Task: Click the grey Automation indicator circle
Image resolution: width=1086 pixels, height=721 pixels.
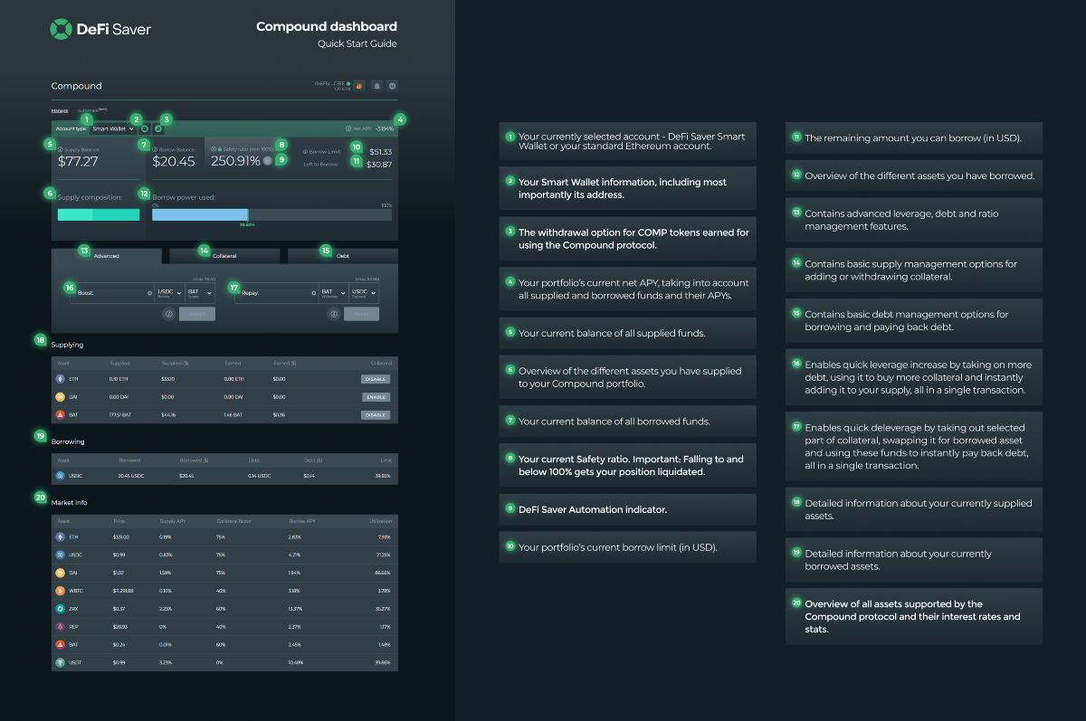Action: coord(268,161)
